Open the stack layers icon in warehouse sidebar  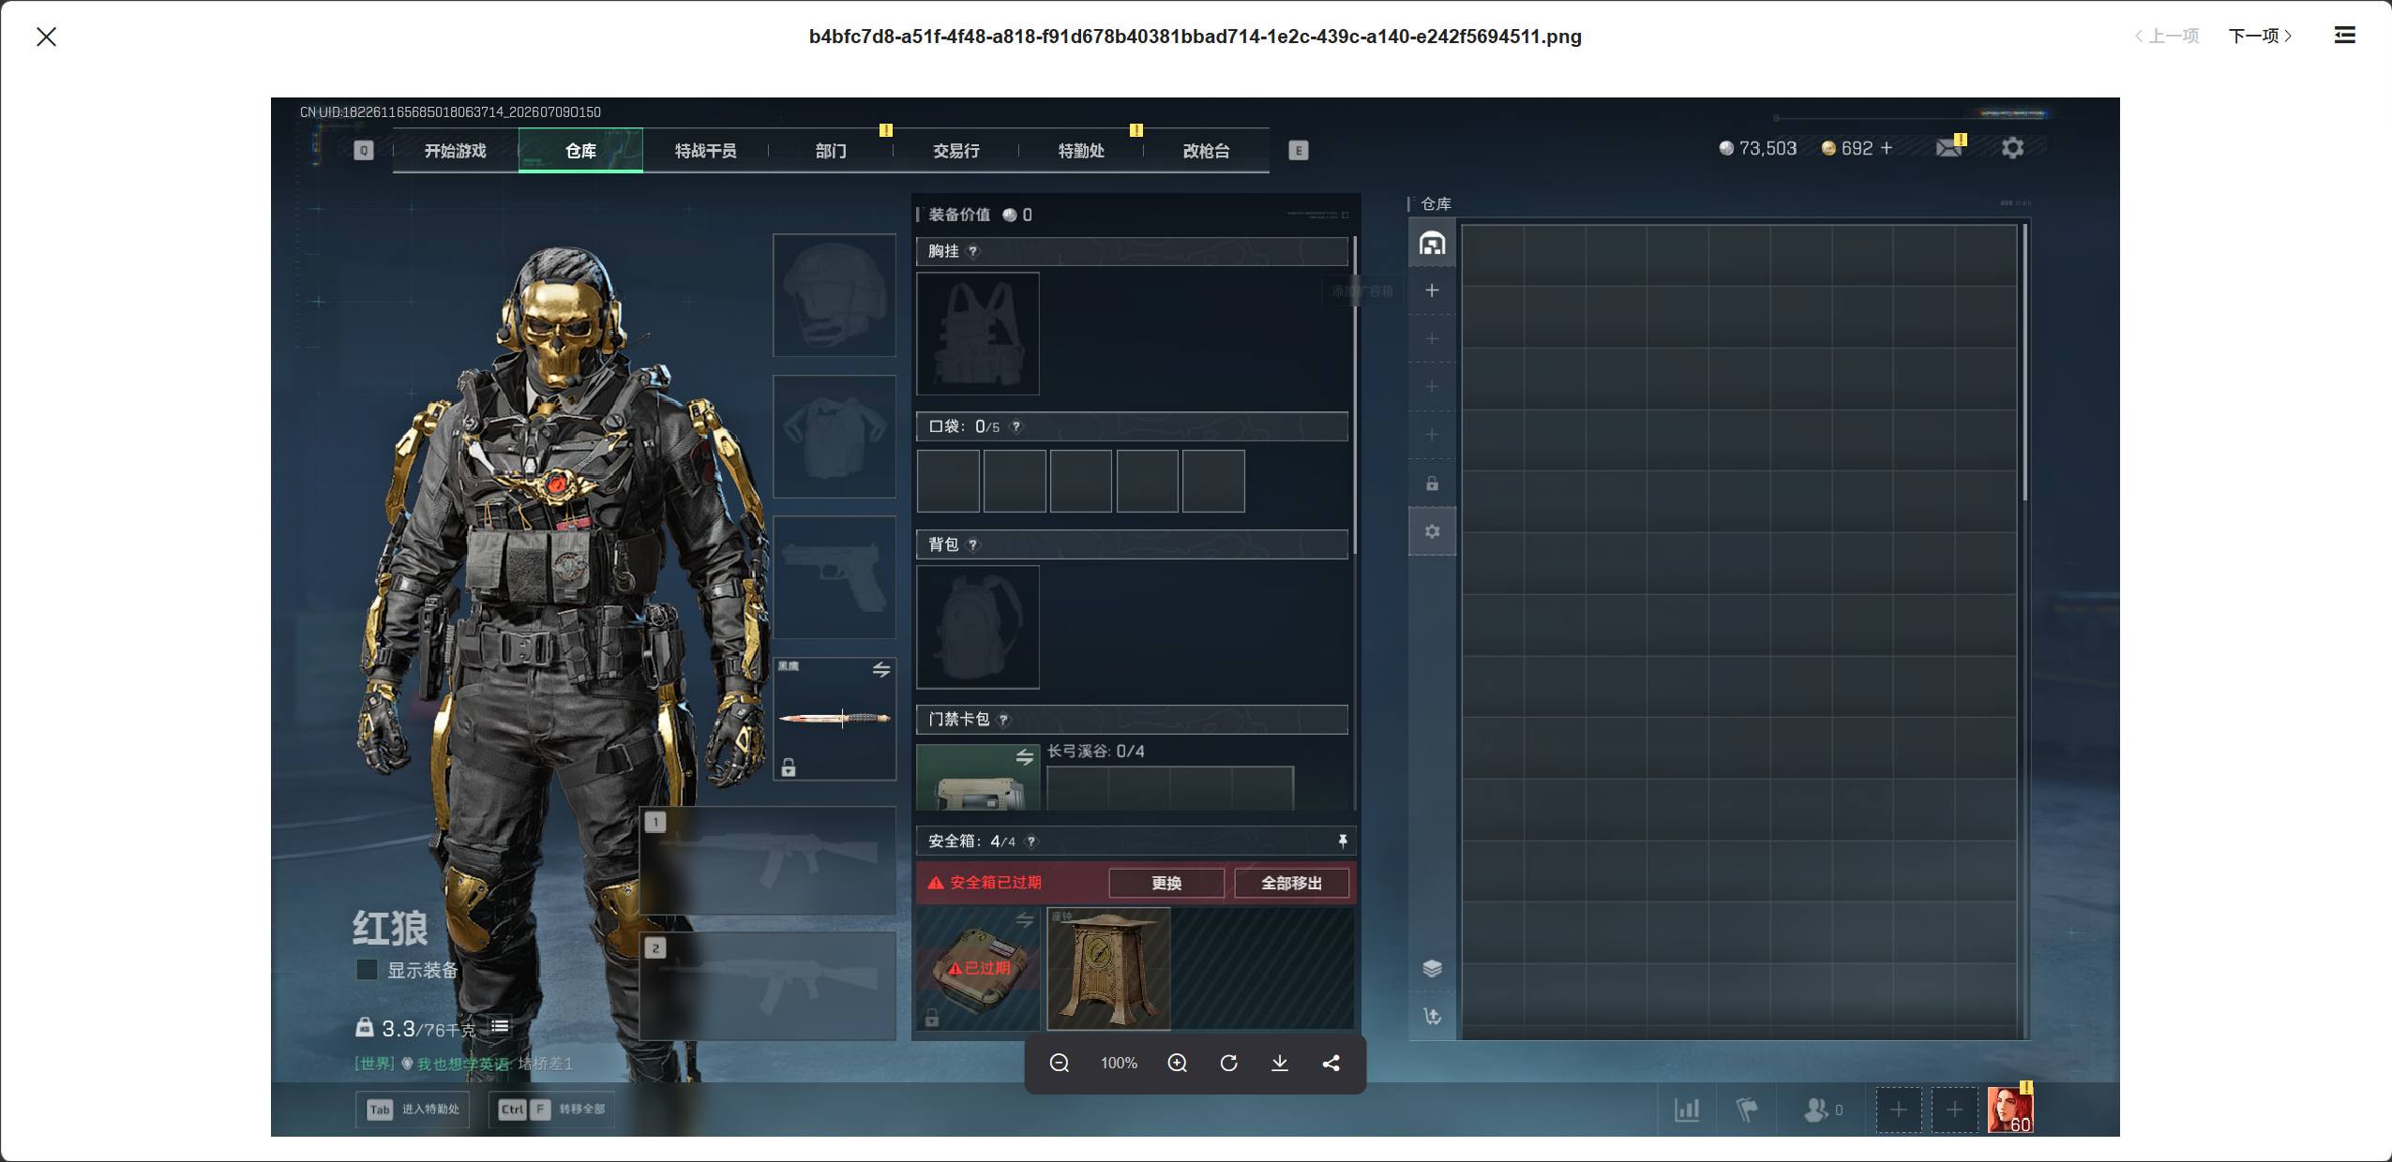click(x=1432, y=968)
